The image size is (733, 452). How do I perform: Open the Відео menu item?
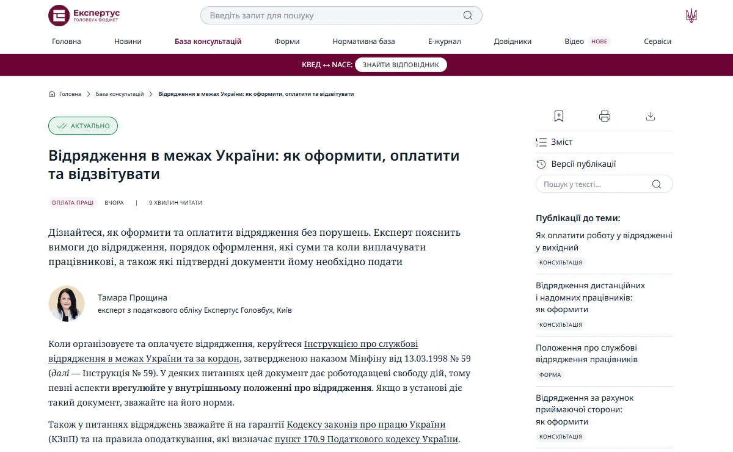[574, 42]
